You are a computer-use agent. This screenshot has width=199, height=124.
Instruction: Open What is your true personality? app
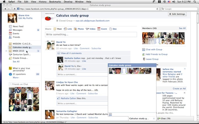(x=21, y=69)
